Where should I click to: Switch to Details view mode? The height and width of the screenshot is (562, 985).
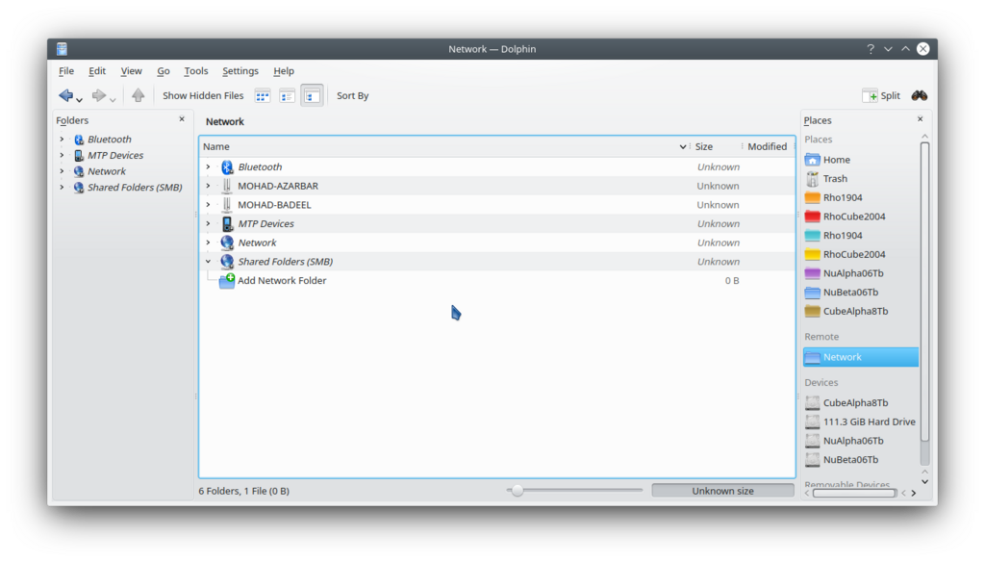313,95
